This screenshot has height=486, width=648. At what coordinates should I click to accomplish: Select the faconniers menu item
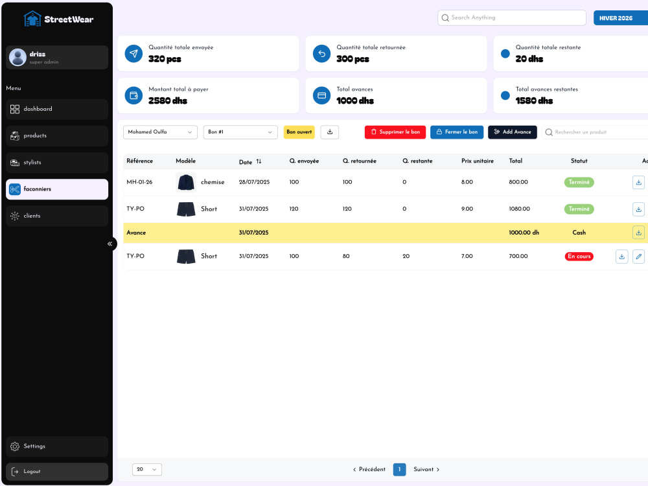(x=57, y=189)
